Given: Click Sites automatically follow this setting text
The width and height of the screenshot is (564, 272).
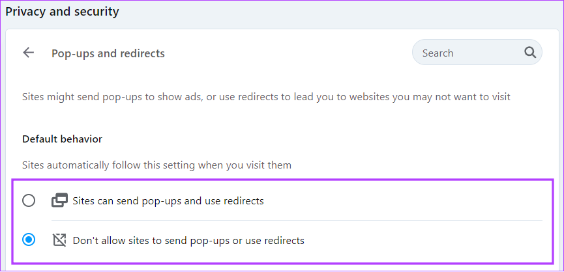Looking at the screenshot, I should point(157,165).
